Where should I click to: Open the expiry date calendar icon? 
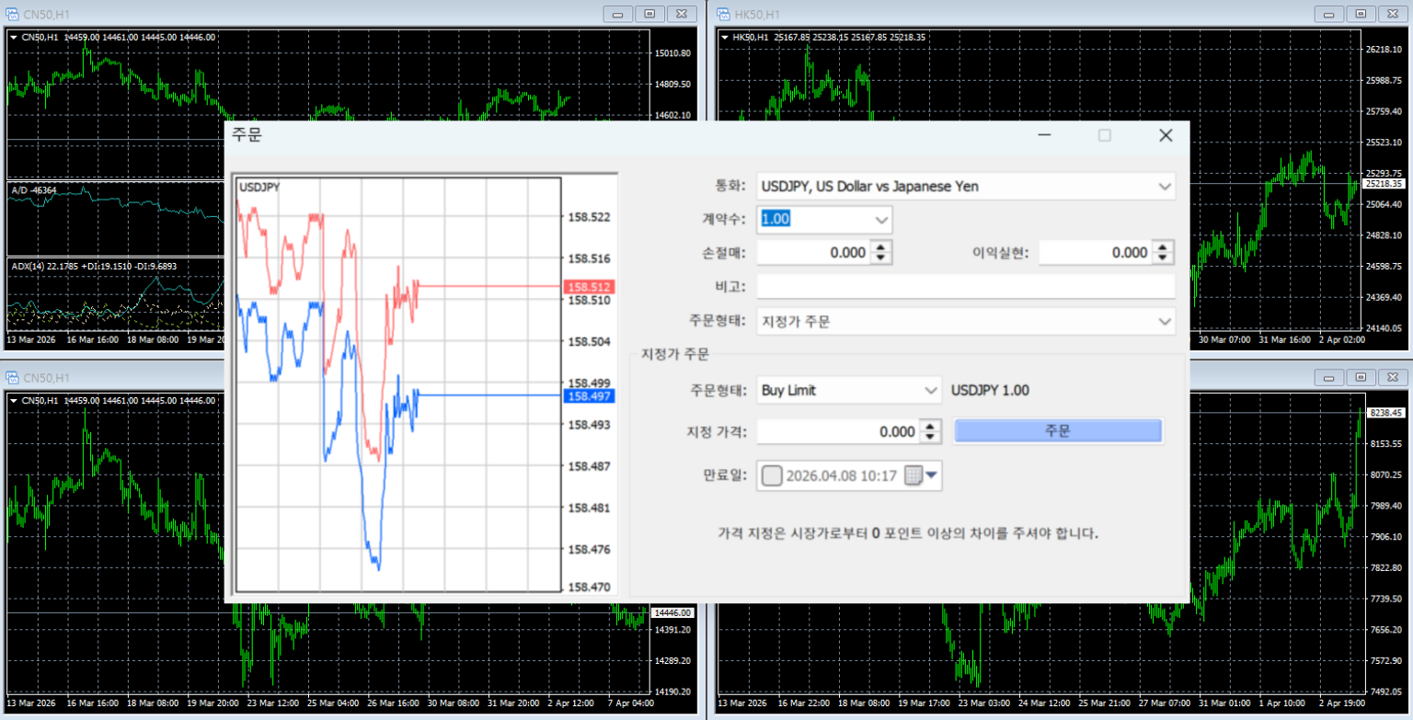point(913,475)
